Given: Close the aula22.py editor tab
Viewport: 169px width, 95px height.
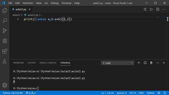Looking at the screenshot, I should pyautogui.click(x=30, y=9).
